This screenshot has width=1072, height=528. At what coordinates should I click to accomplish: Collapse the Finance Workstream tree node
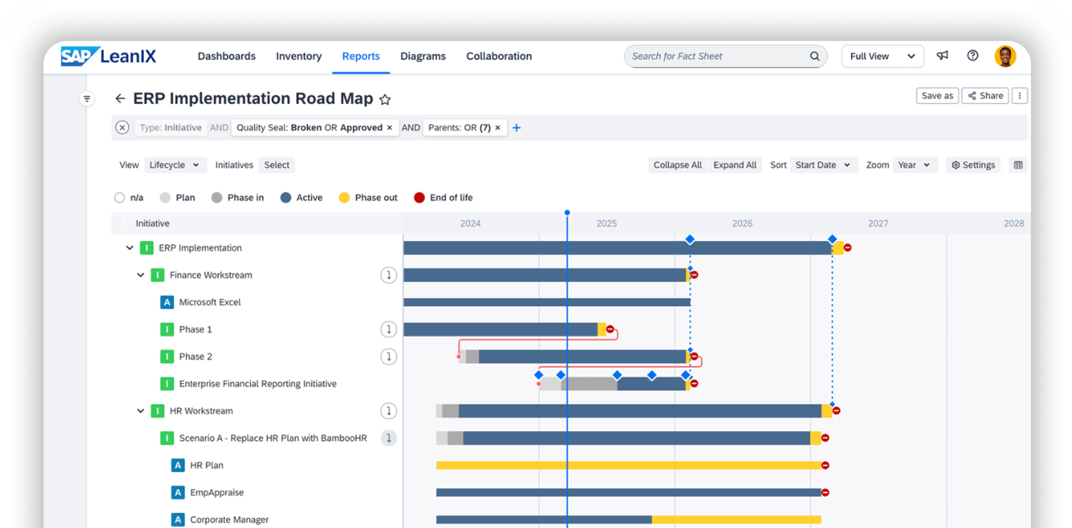141,275
